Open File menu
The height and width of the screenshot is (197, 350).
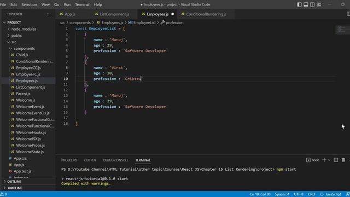tap(3, 4)
